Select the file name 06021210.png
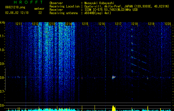Image resolution: width=174 pixels, height=111 pixels. point(15,7)
